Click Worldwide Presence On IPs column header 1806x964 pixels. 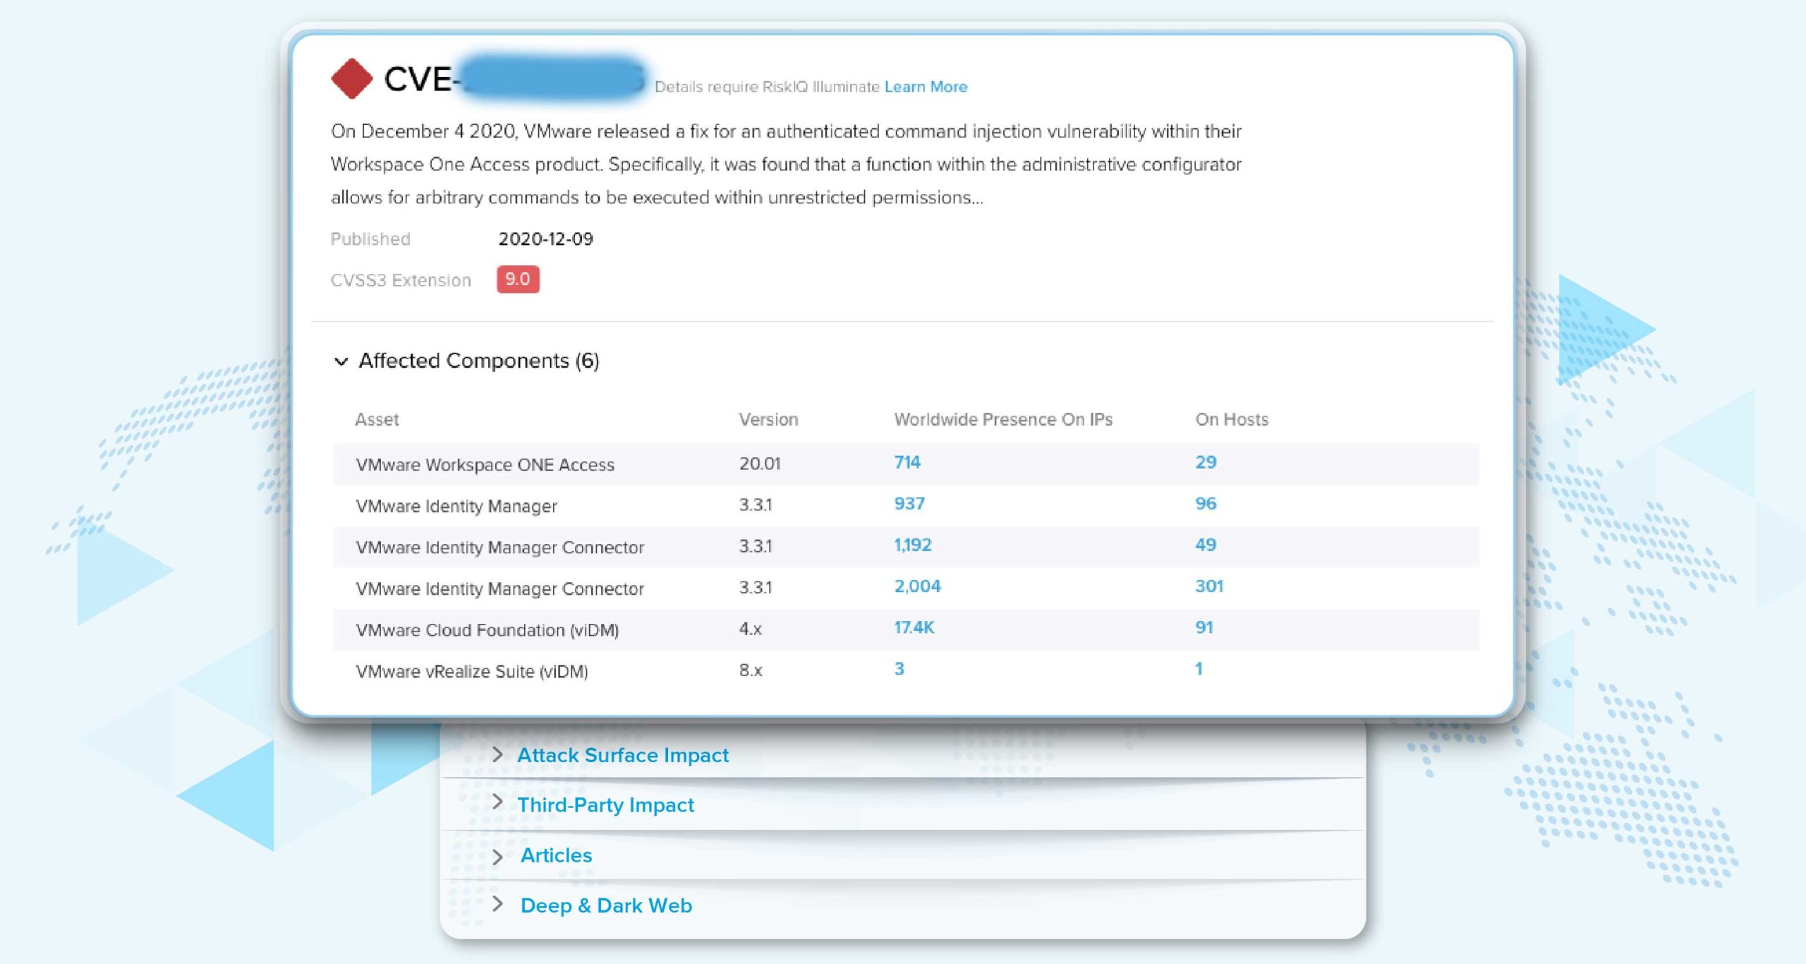coord(1003,420)
